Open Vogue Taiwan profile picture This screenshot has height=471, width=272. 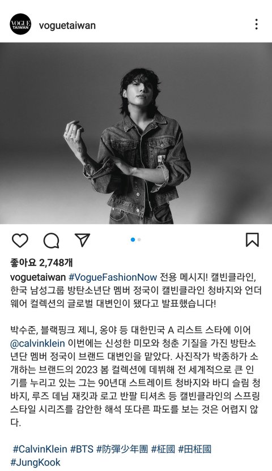coord(20,24)
